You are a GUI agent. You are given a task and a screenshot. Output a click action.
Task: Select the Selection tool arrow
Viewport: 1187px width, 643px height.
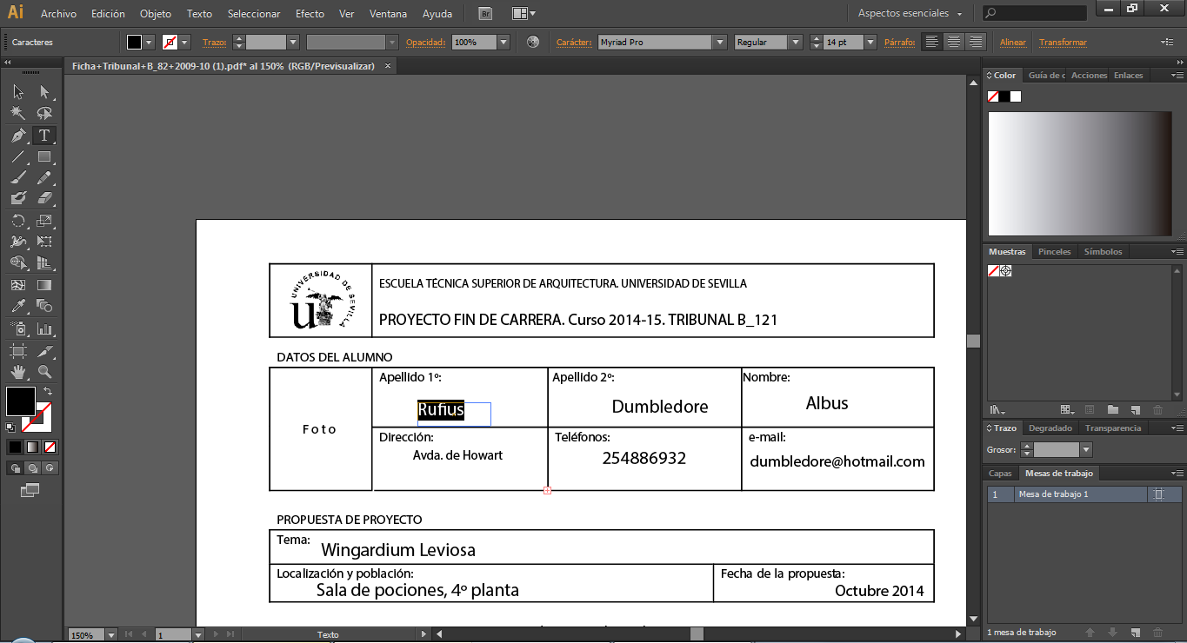(17, 91)
